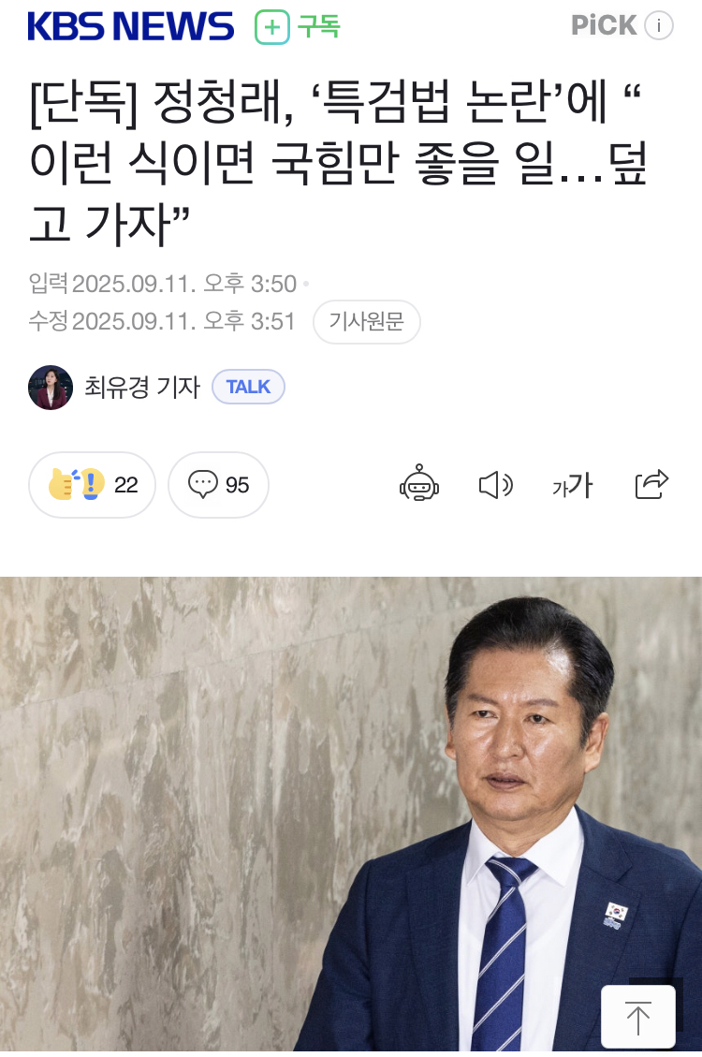Screen dimensions: 702x1057
Task: Open the PiCK label
Action: pyautogui.click(x=603, y=25)
